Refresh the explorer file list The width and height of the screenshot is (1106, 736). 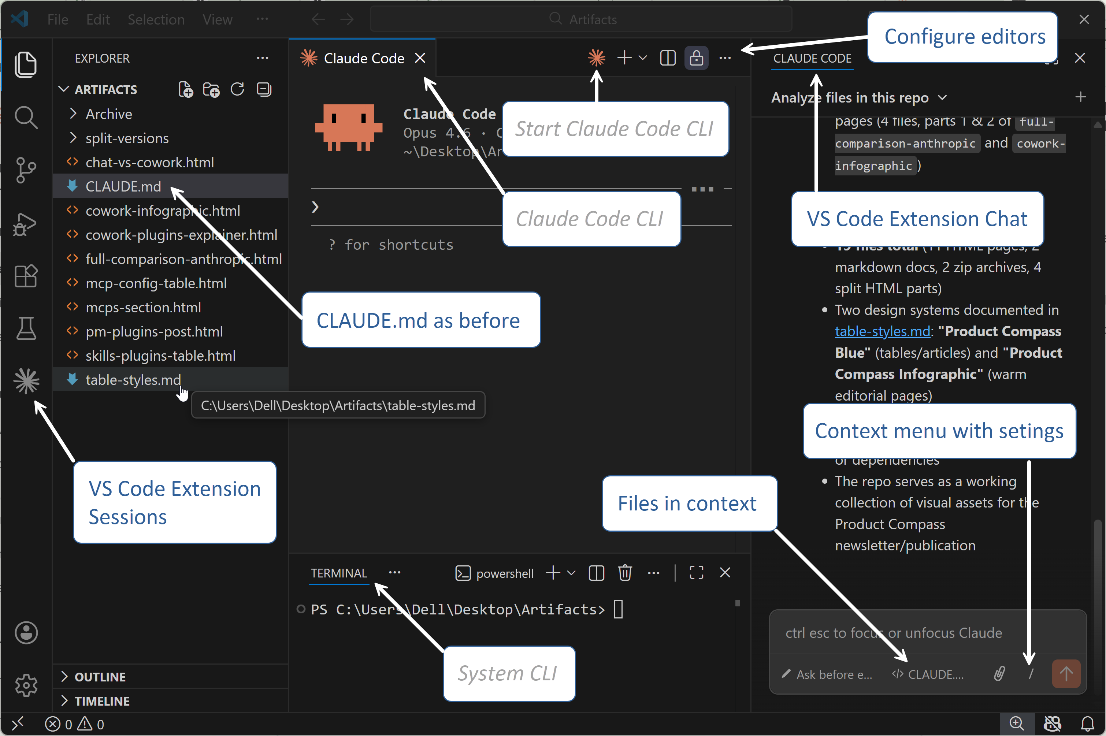(x=238, y=89)
